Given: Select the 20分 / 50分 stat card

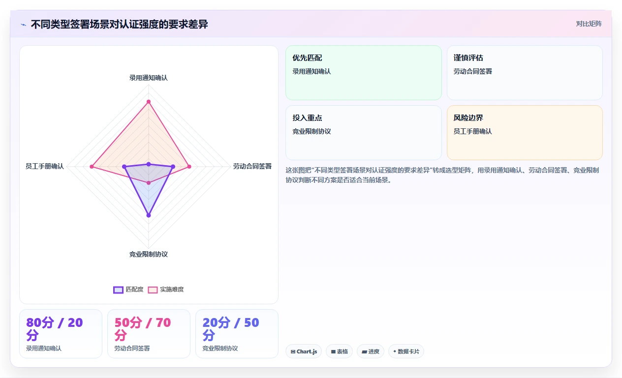Looking at the screenshot, I should 237,334.
